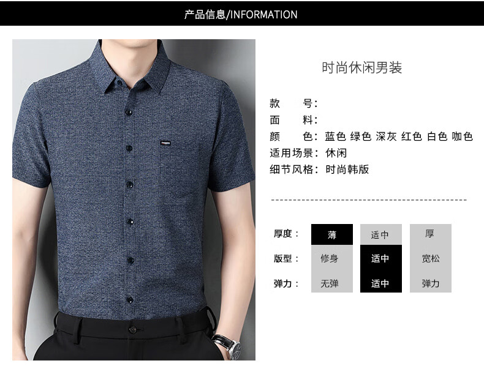Viewport: 484px width, 366px height.
Task: Click the 深灰 color text
Action: pos(386,136)
